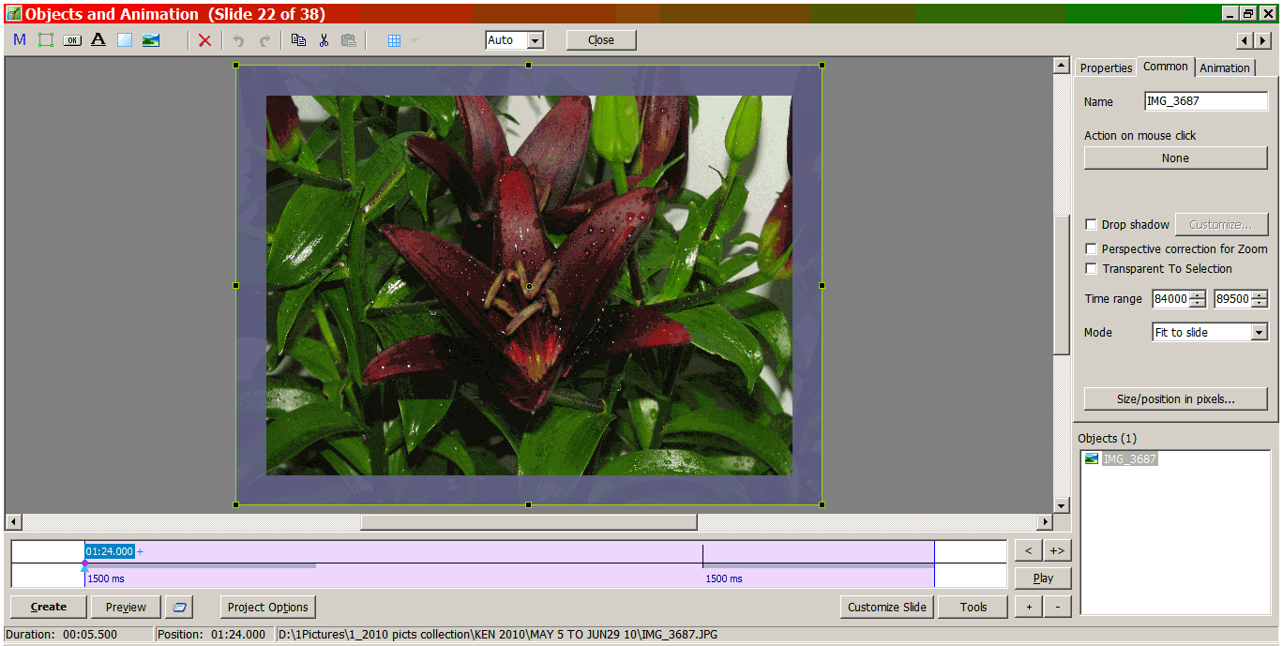Click the Copy icon in the toolbar
The height and width of the screenshot is (646, 1283).
[x=298, y=40]
